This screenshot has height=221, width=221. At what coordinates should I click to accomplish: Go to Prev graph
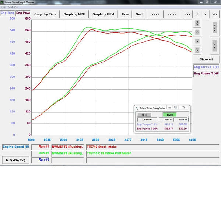coord(126,14)
